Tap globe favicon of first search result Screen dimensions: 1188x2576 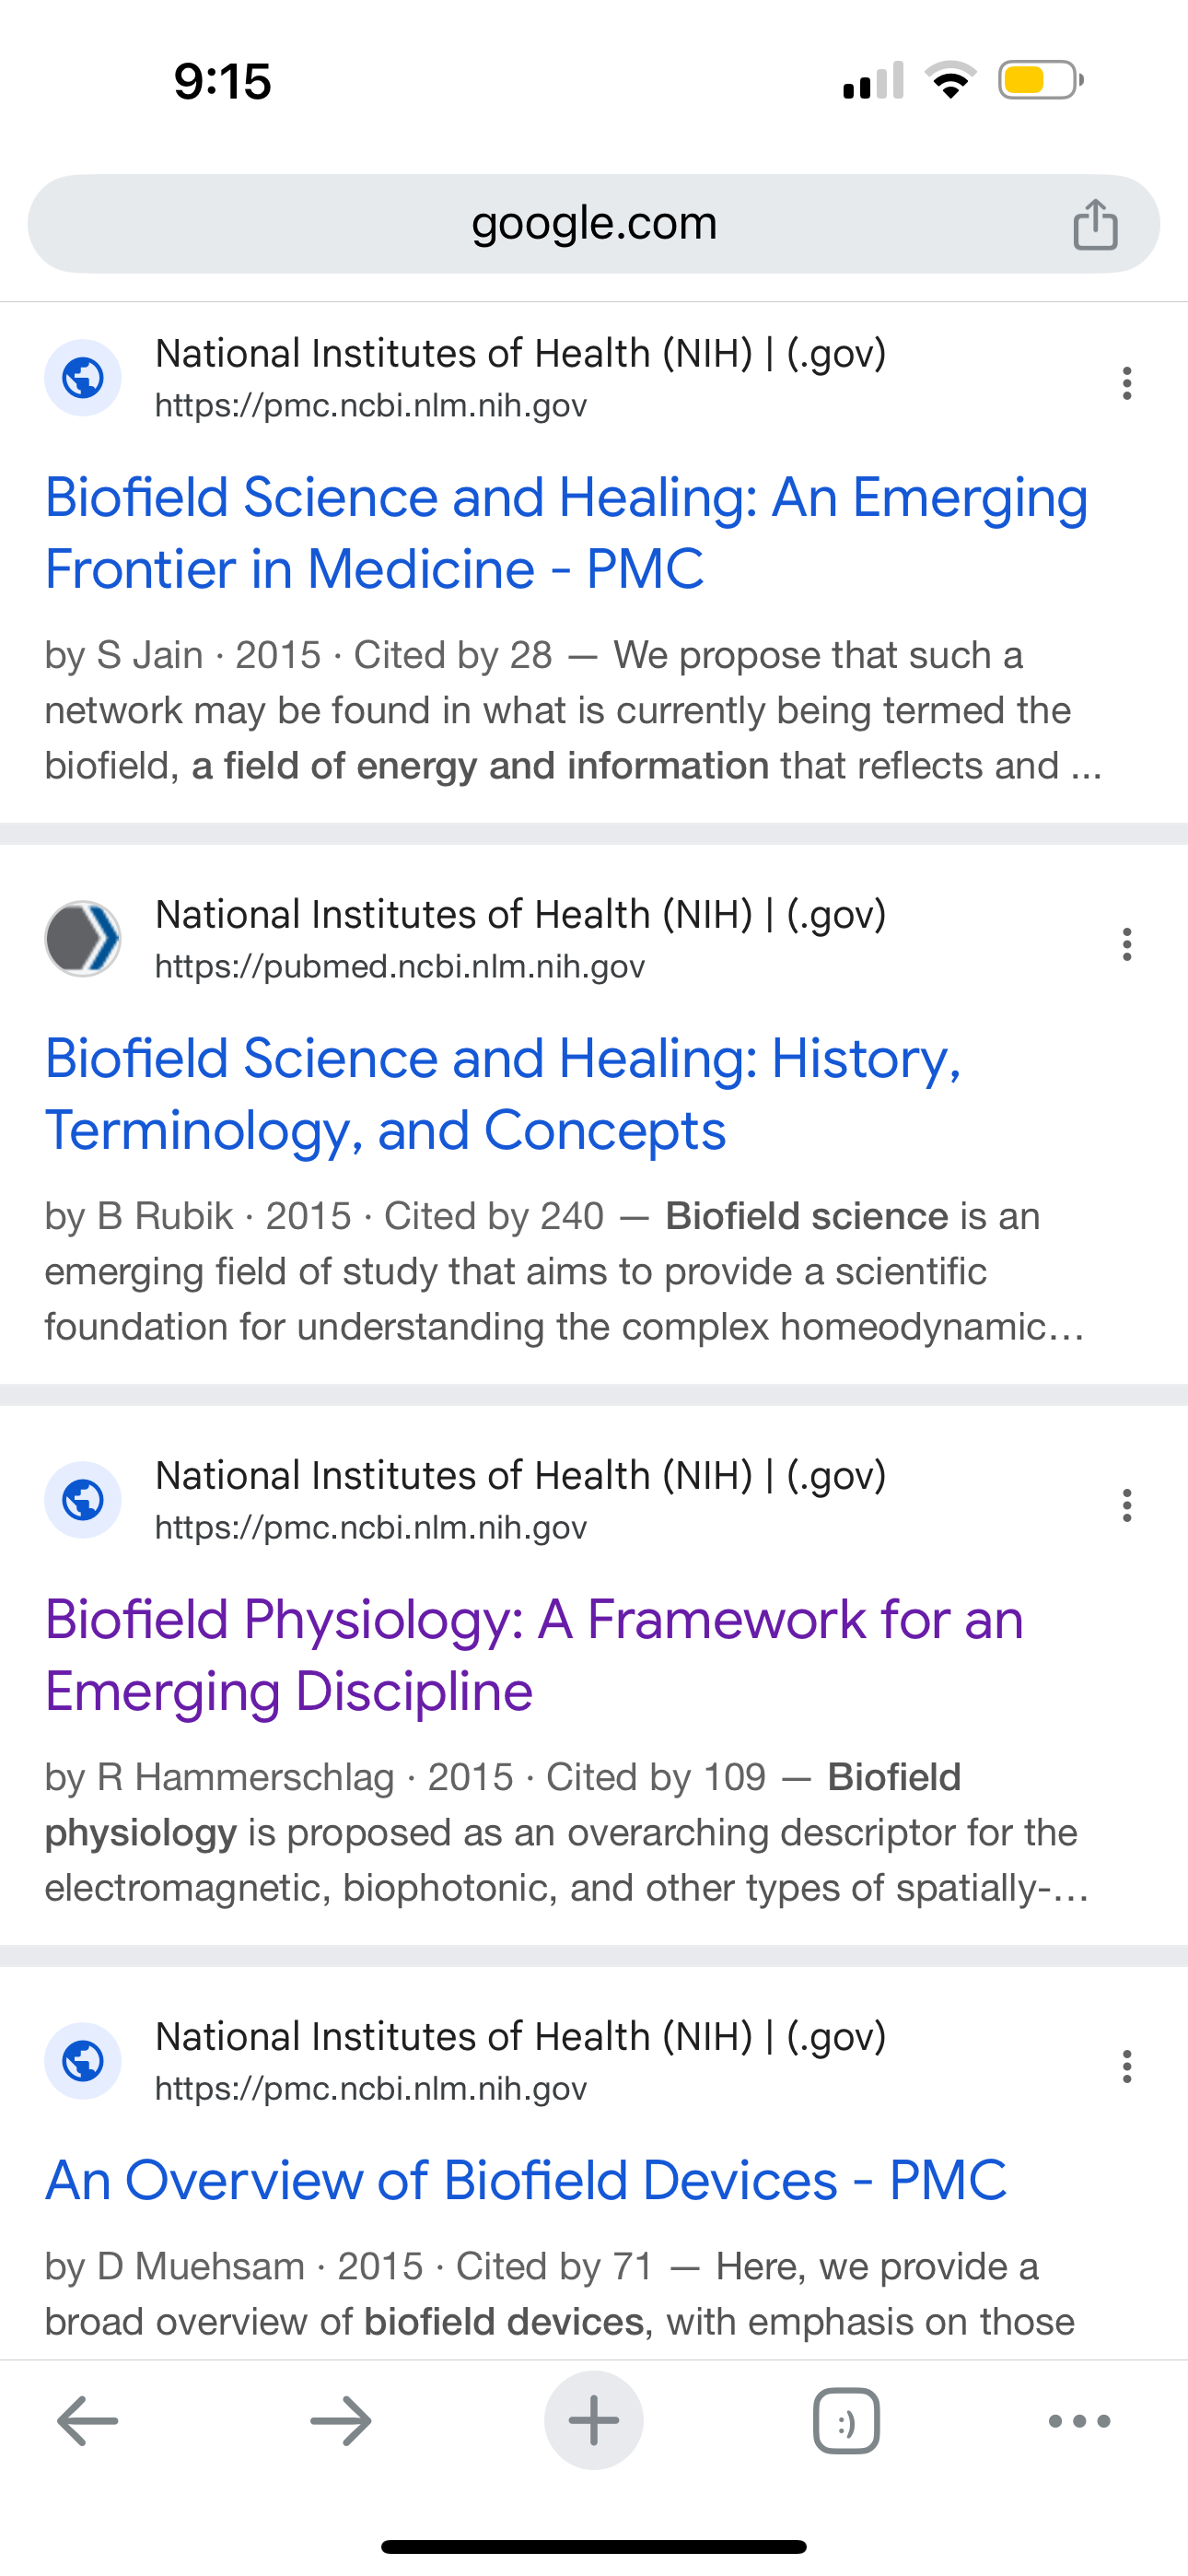pos(83,378)
